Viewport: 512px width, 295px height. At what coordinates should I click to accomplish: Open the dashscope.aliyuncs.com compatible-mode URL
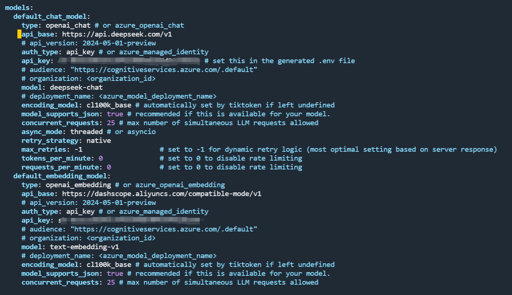[162, 194]
